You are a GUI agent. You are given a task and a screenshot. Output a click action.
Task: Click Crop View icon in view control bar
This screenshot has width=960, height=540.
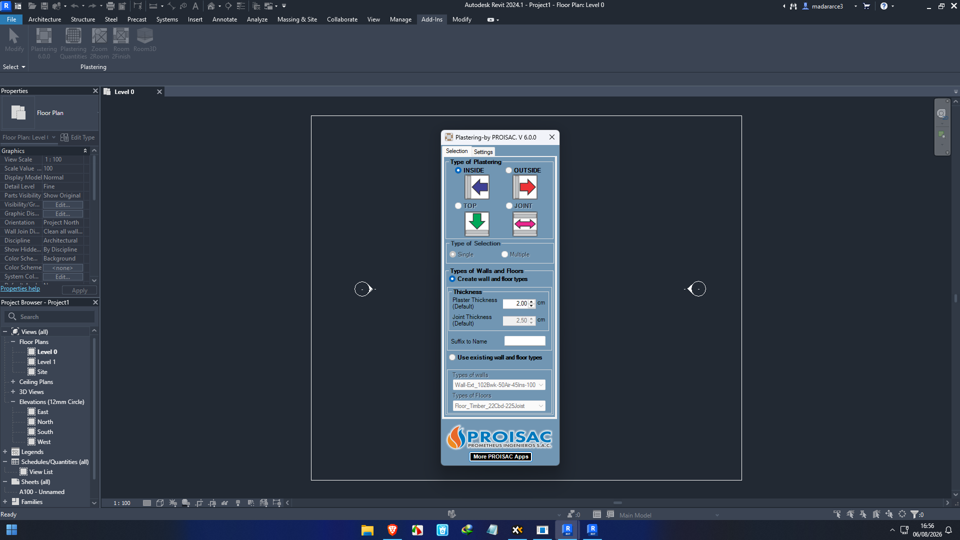coord(199,503)
